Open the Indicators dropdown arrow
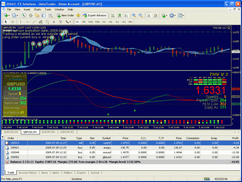Viewport: 242px width, 182px height. (x=166, y=15)
